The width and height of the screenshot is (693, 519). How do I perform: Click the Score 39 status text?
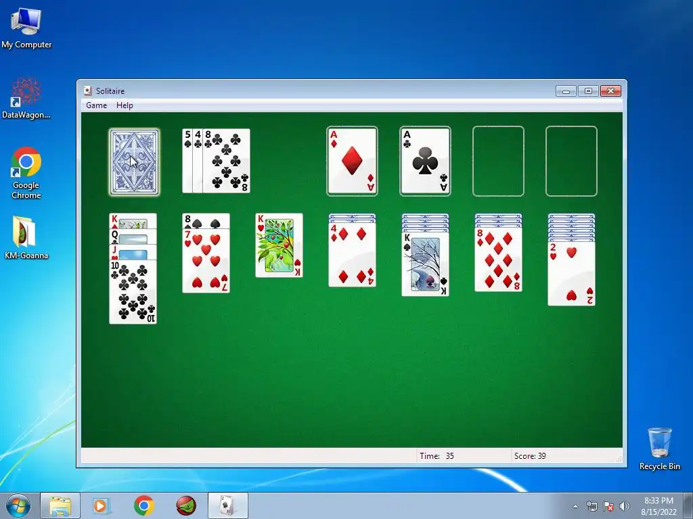(530, 456)
